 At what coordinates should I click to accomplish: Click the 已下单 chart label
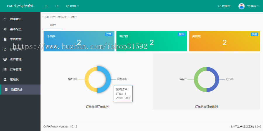(x=230, y=79)
